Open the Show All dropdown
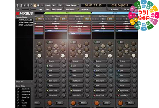Image resolution: width=159 pixels, height=108 pixels. pos(24,82)
